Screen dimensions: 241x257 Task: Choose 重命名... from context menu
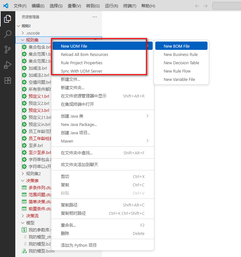click(x=69, y=225)
